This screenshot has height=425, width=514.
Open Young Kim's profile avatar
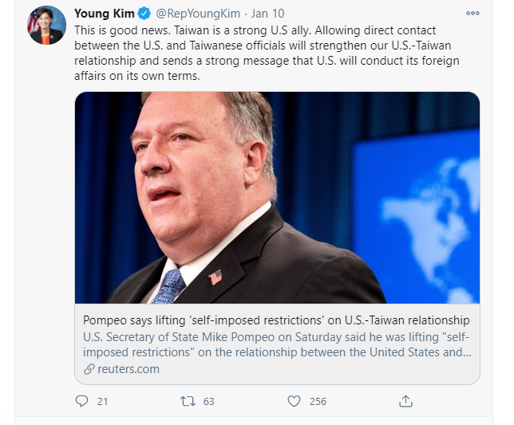point(46,26)
